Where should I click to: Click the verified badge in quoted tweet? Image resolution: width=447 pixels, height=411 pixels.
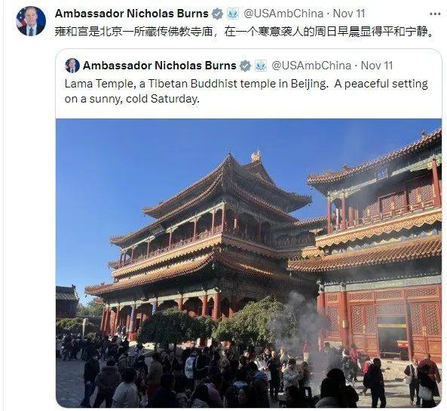pyautogui.click(x=246, y=66)
